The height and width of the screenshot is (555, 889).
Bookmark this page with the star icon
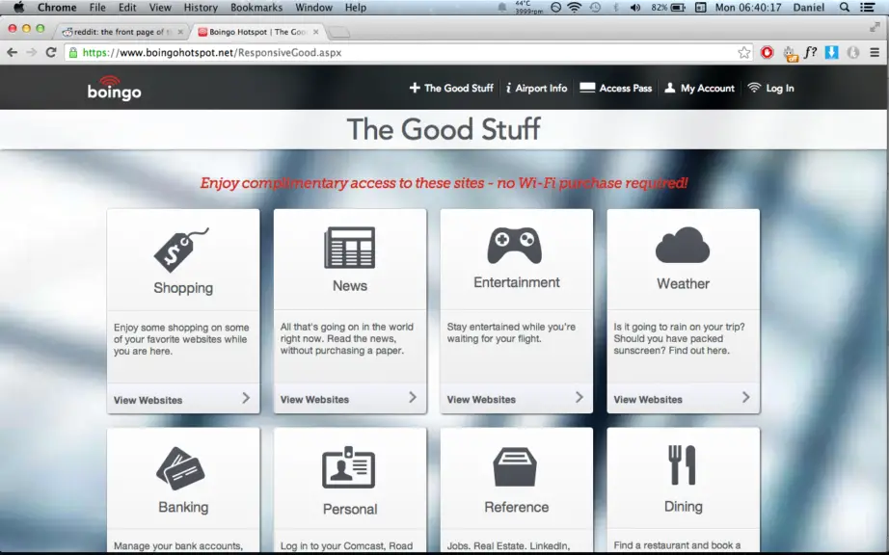point(743,53)
